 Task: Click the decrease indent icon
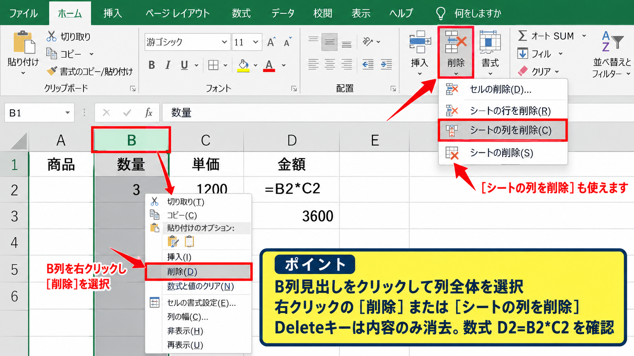point(368,64)
